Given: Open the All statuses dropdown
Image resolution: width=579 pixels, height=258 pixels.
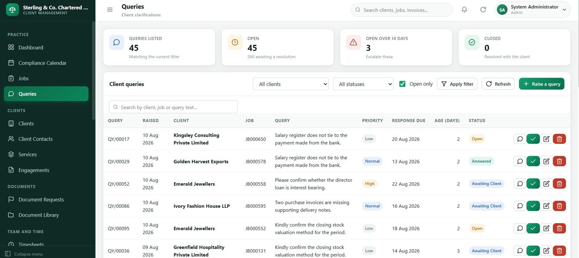Looking at the screenshot, I should pyautogui.click(x=363, y=84).
